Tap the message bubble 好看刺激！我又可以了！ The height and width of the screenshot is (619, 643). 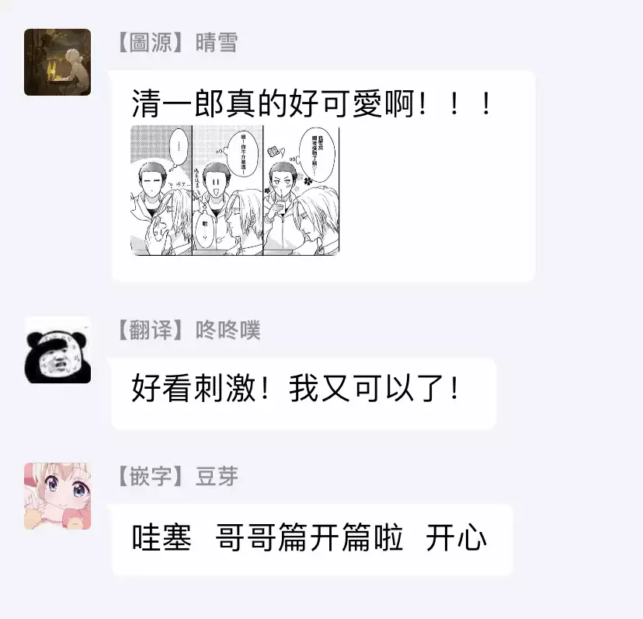coord(304,393)
